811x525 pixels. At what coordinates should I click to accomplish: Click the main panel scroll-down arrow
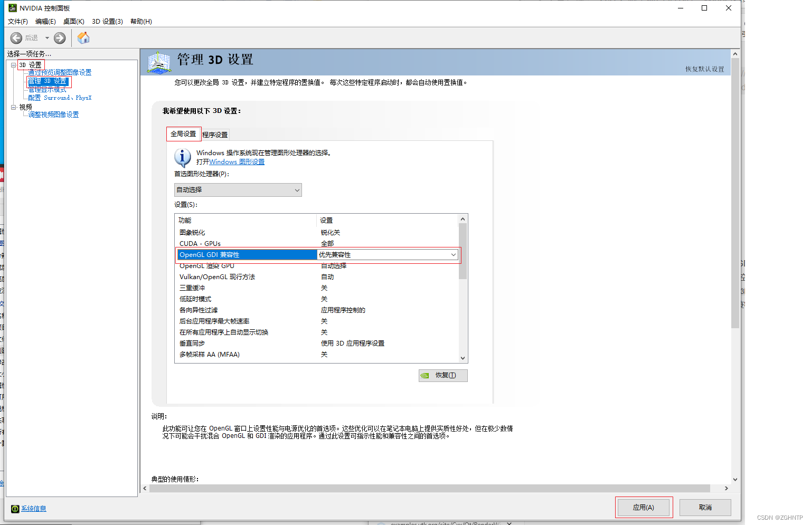pyautogui.click(x=735, y=480)
